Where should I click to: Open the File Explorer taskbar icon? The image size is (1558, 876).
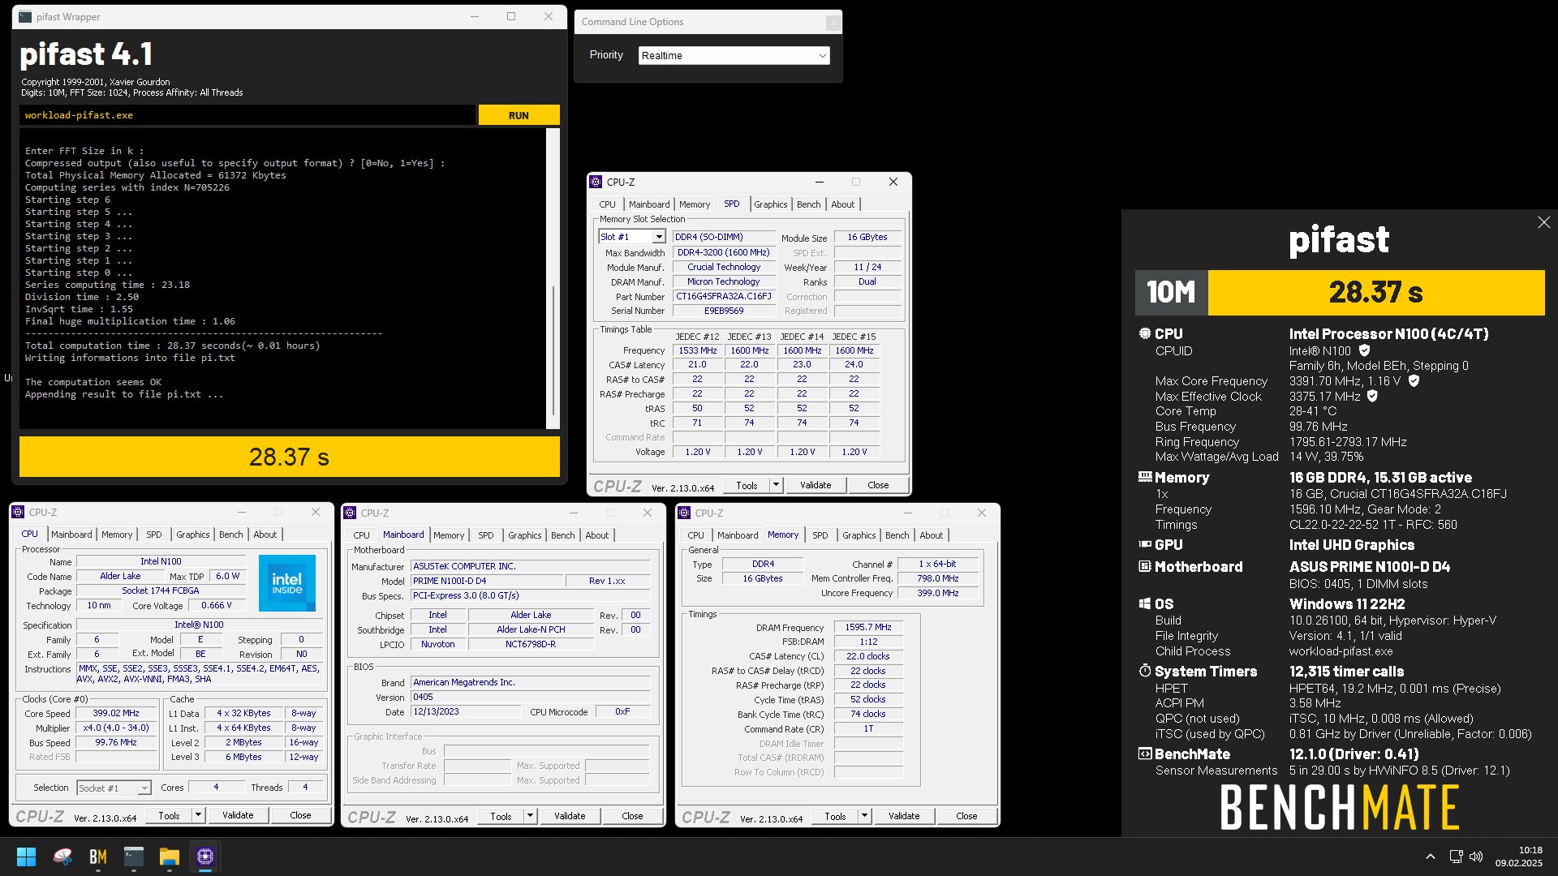coord(169,857)
